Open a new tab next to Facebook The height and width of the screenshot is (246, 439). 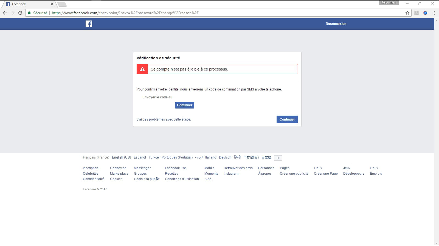click(62, 4)
